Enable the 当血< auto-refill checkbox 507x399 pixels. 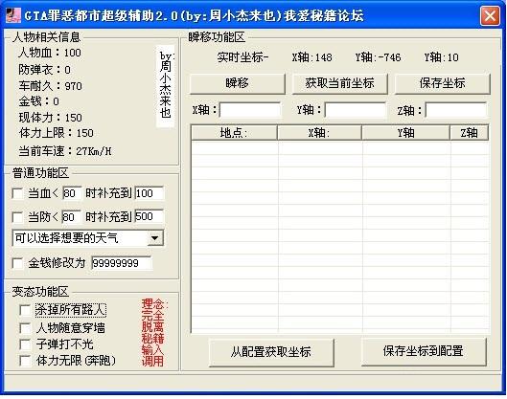pyautogui.click(x=17, y=193)
